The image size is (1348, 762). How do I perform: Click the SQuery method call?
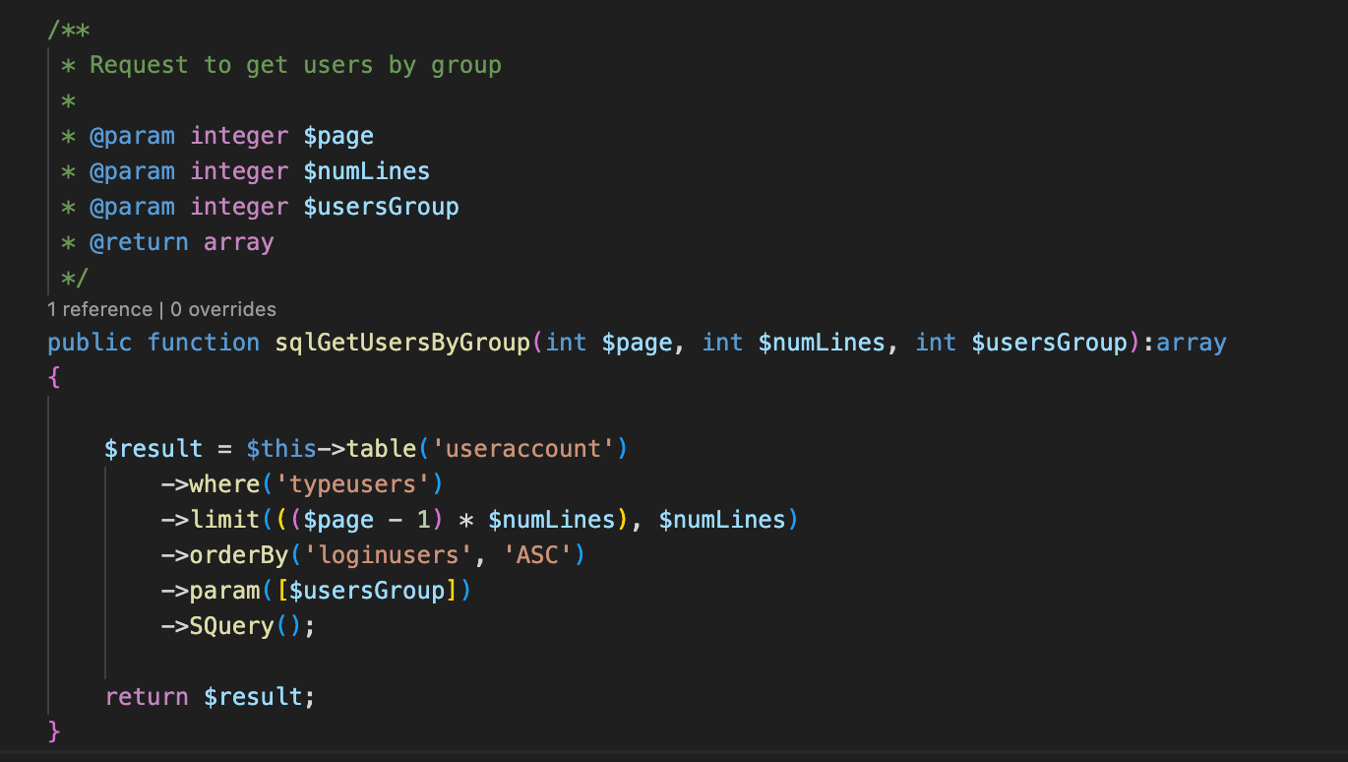(231, 626)
